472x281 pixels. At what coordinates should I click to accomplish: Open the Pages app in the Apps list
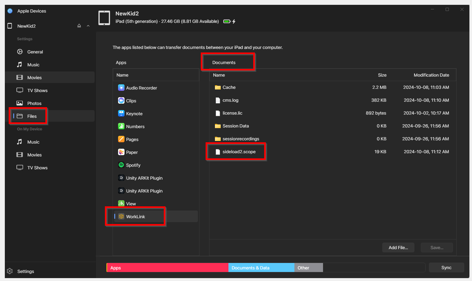(121, 139)
